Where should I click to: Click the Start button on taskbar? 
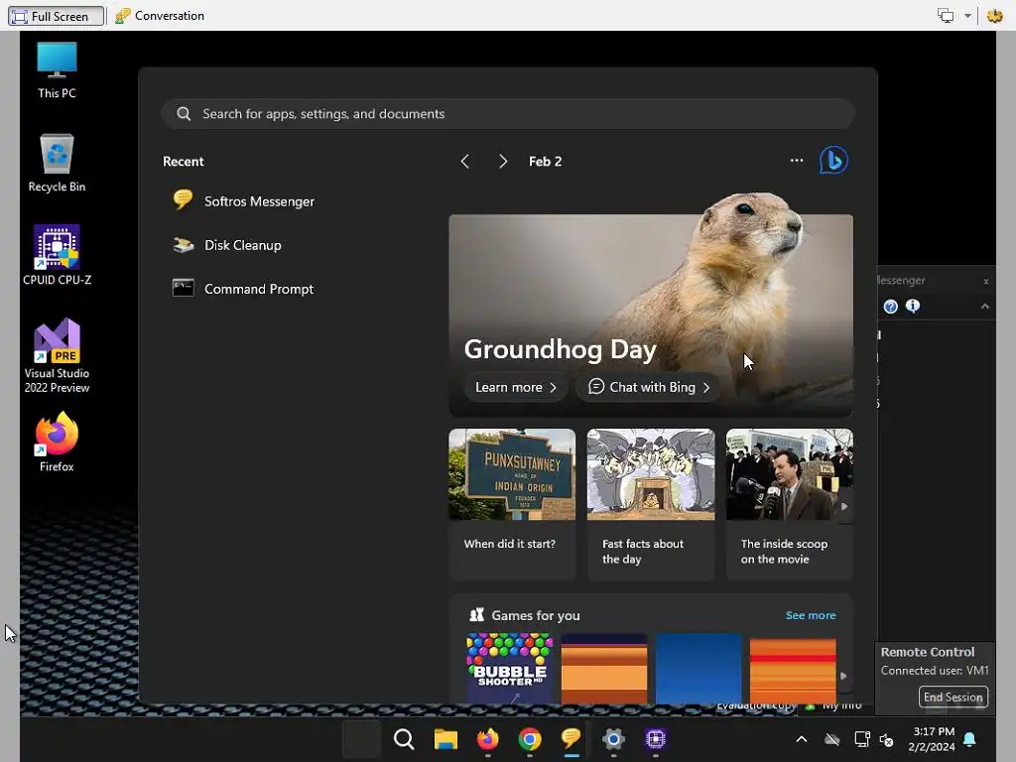(361, 738)
